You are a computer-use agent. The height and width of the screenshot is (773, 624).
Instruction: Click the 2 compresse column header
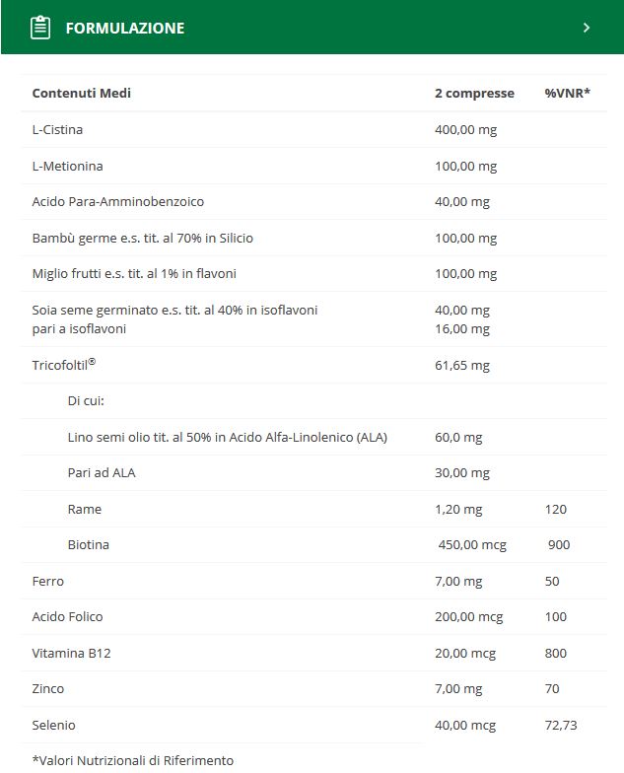(474, 93)
